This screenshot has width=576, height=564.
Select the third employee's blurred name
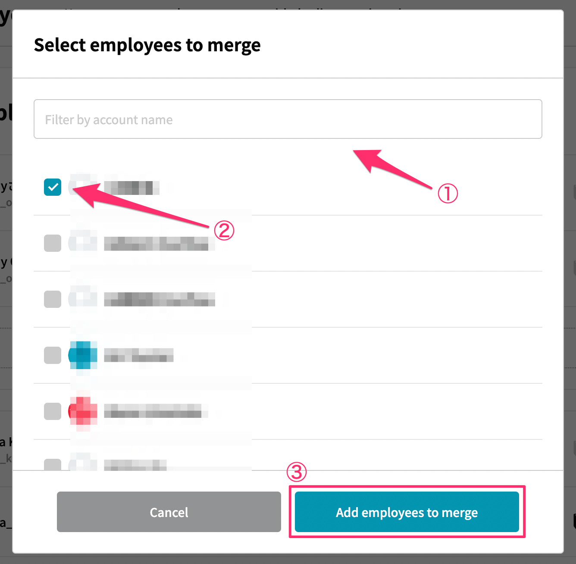[x=160, y=299]
